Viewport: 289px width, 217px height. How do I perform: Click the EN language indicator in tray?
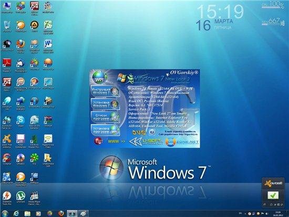click(x=240, y=214)
